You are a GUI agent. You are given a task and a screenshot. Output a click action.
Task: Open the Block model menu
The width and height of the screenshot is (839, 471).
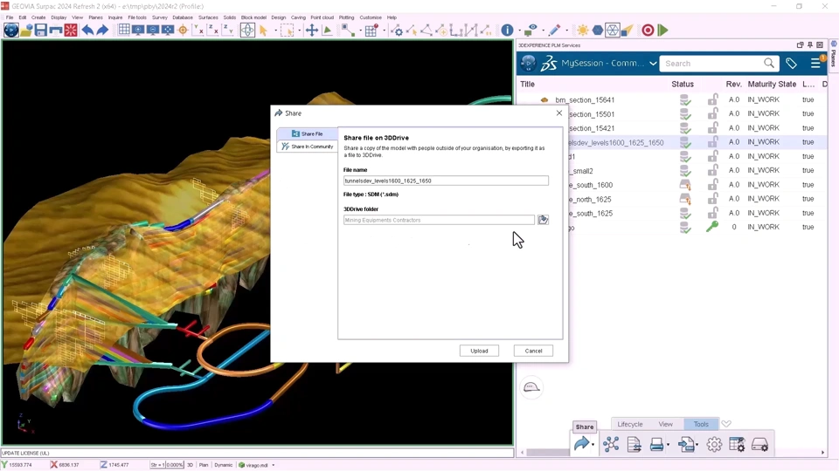pos(253,17)
